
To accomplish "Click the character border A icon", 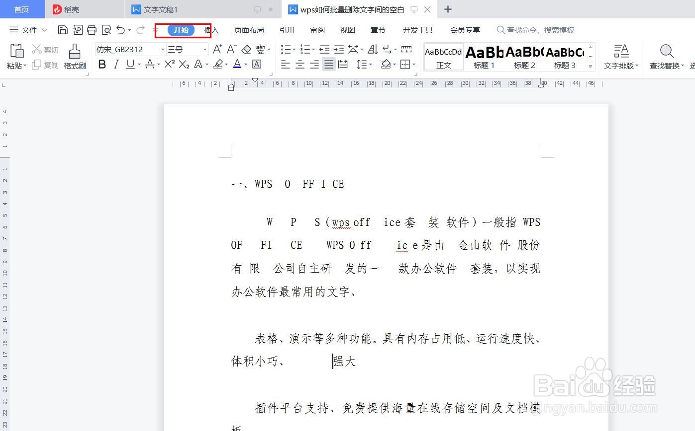I will tap(257, 64).
